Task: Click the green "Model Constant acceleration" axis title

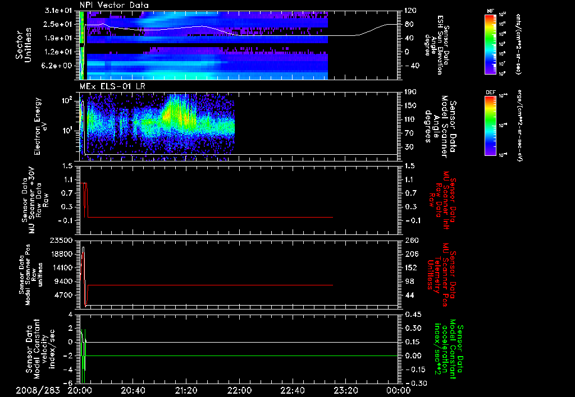Action: point(448,349)
